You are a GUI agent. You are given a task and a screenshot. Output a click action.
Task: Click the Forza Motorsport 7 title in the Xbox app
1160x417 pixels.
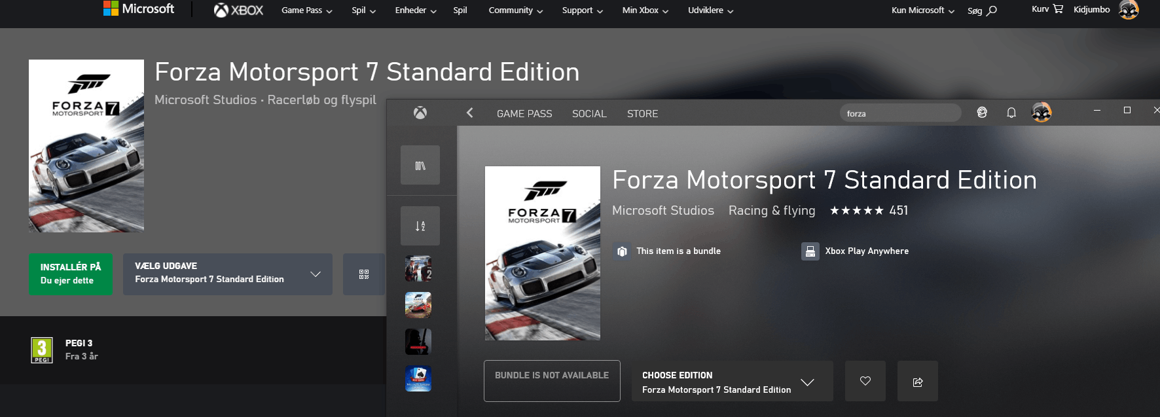[825, 180]
